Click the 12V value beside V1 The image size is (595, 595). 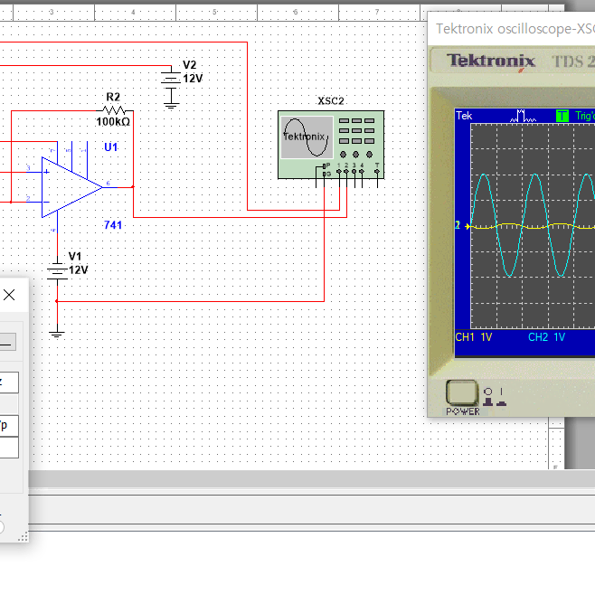[78, 270]
